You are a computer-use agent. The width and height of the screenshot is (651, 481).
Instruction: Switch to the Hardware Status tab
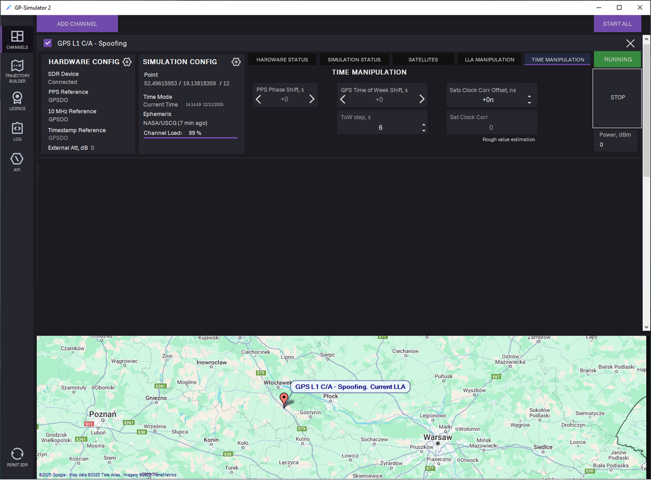pyautogui.click(x=282, y=59)
